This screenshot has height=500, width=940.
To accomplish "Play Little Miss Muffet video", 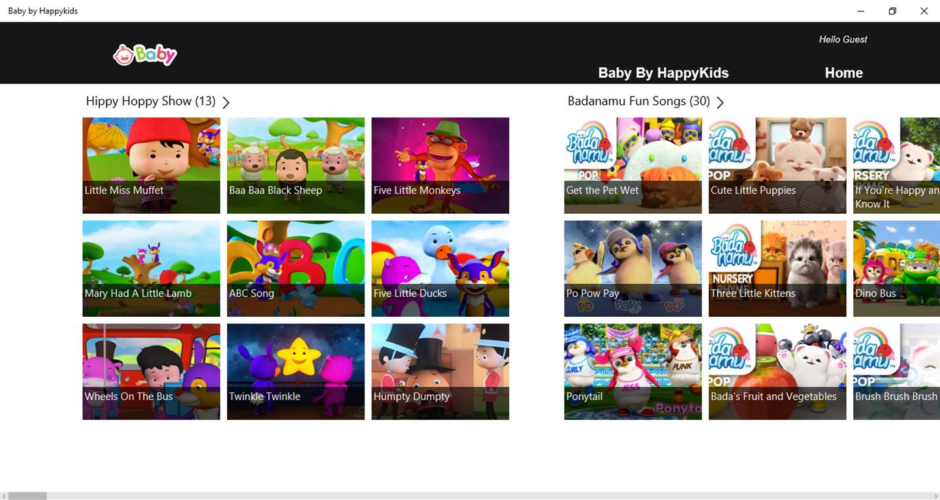I will point(151,166).
